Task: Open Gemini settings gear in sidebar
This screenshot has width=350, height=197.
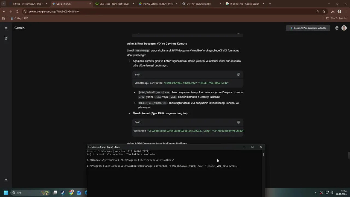Action: (x=6, y=180)
